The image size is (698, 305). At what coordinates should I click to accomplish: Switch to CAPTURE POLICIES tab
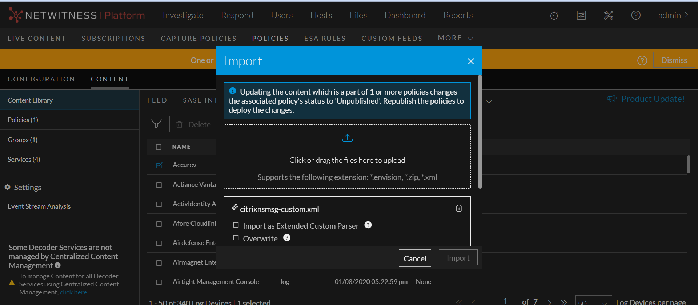click(x=198, y=38)
